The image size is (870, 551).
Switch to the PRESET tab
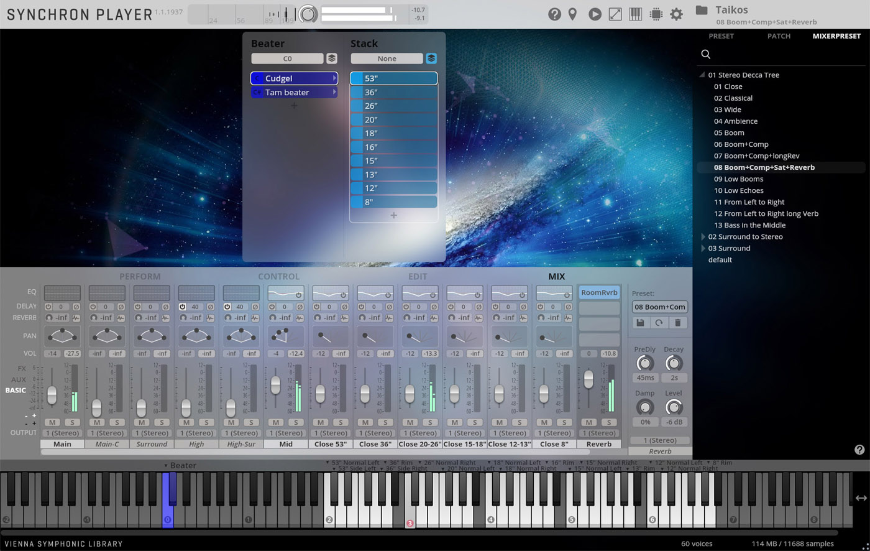721,36
